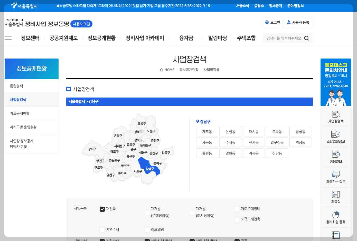Select 역삼동 district button
The width and height of the screenshot is (357, 241).
(x=300, y=142)
